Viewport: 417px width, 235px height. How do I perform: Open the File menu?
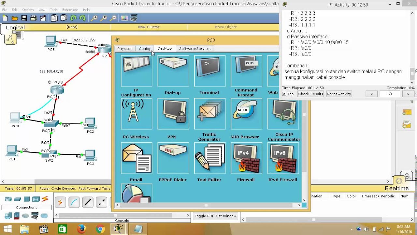click(x=5, y=10)
